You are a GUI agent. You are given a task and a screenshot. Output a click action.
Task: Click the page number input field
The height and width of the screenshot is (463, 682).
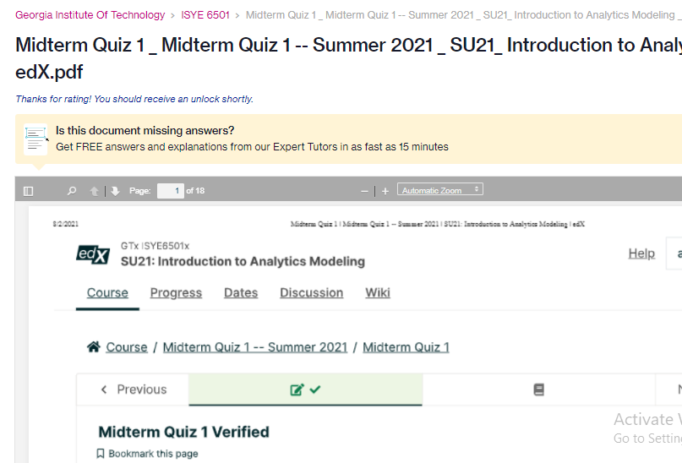click(x=171, y=191)
